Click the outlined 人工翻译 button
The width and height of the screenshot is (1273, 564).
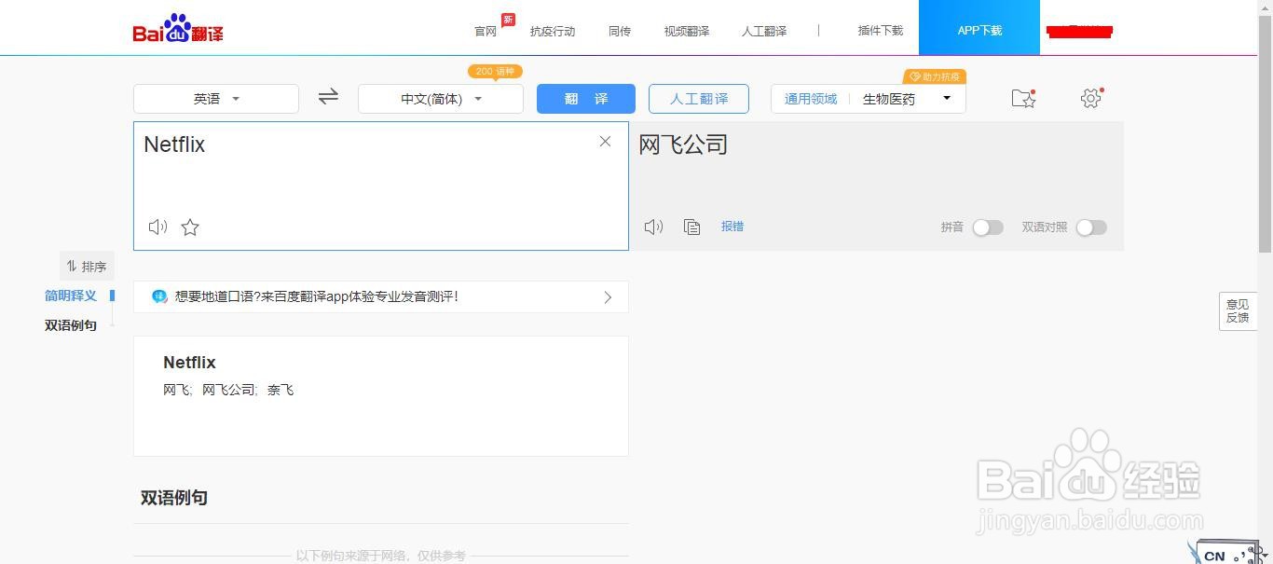(x=699, y=99)
